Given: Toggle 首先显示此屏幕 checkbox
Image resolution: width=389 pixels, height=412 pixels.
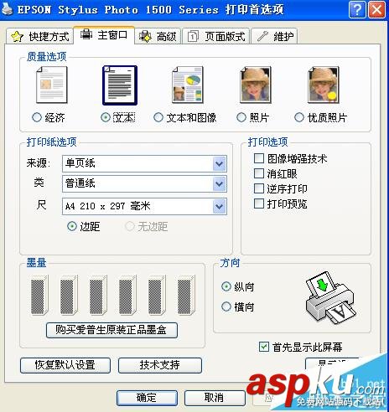Looking at the screenshot, I should [264, 347].
